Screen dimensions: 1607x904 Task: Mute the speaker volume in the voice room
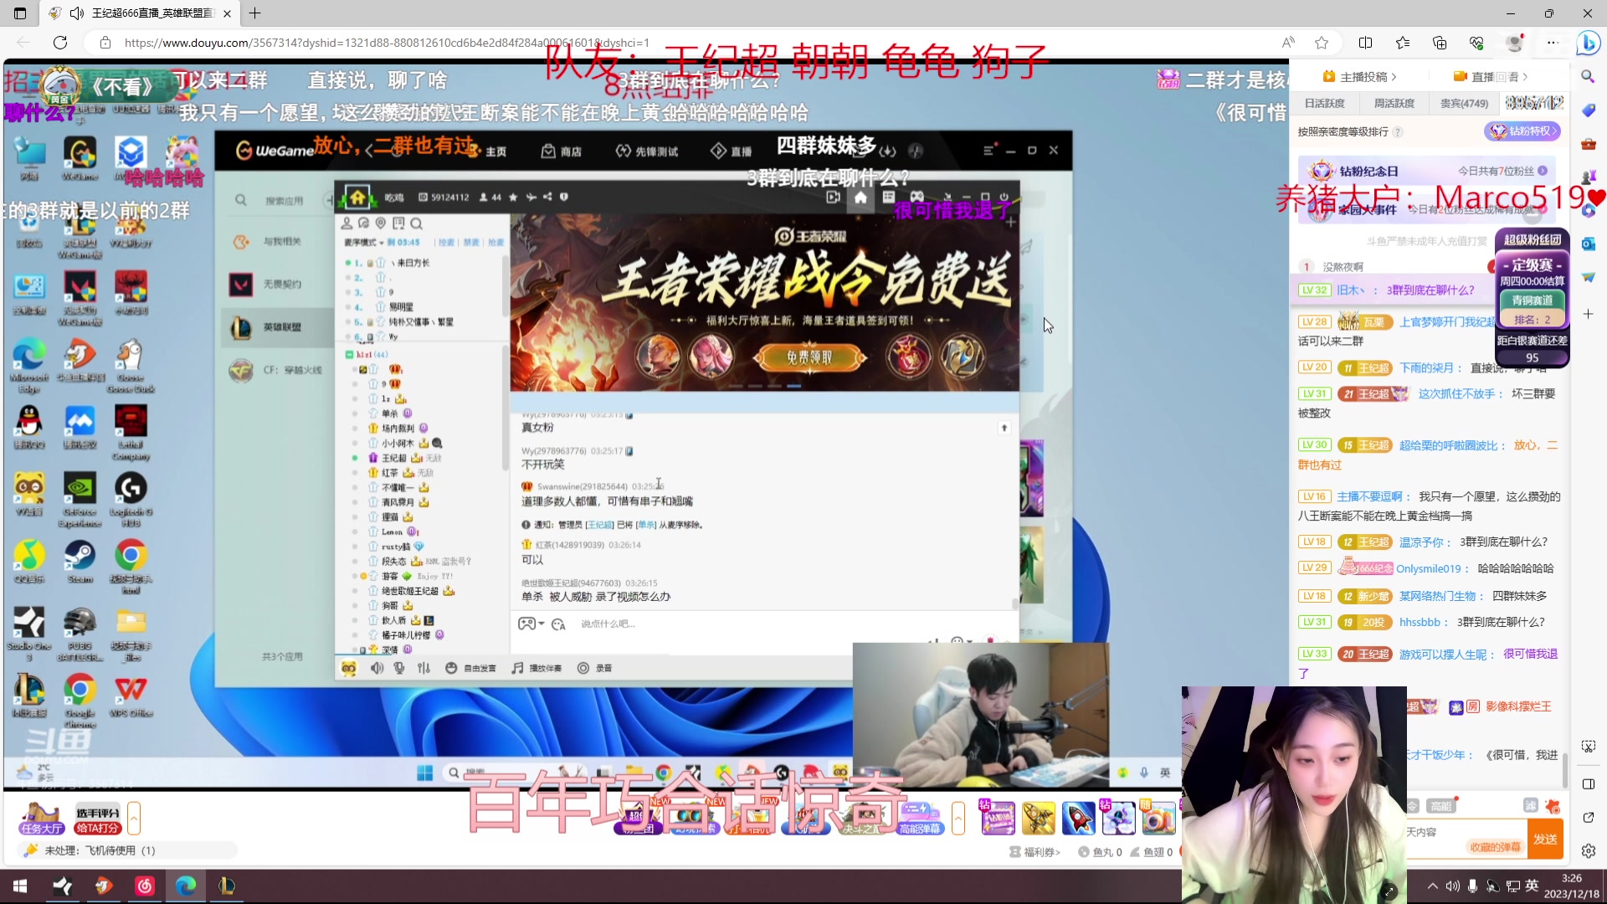[x=377, y=668]
